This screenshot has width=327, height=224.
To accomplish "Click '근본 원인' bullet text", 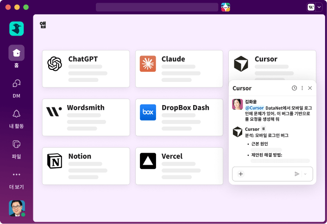I will pyautogui.click(x=260, y=144).
